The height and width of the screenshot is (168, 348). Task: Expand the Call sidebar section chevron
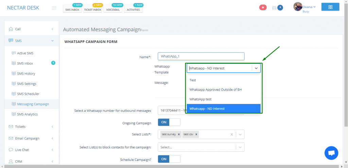(x=52, y=29)
